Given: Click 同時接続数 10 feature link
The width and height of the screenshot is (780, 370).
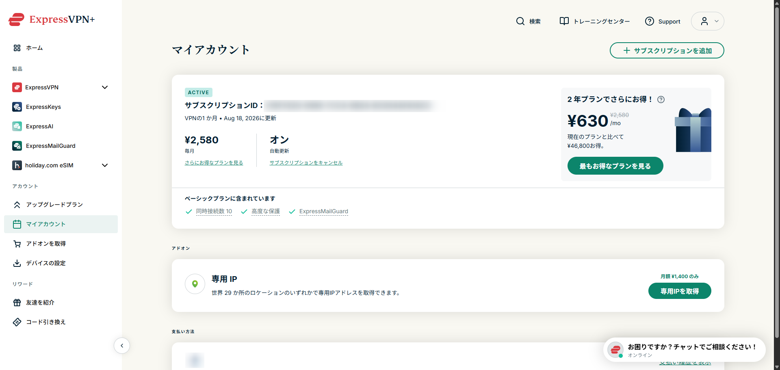Looking at the screenshot, I should (214, 211).
